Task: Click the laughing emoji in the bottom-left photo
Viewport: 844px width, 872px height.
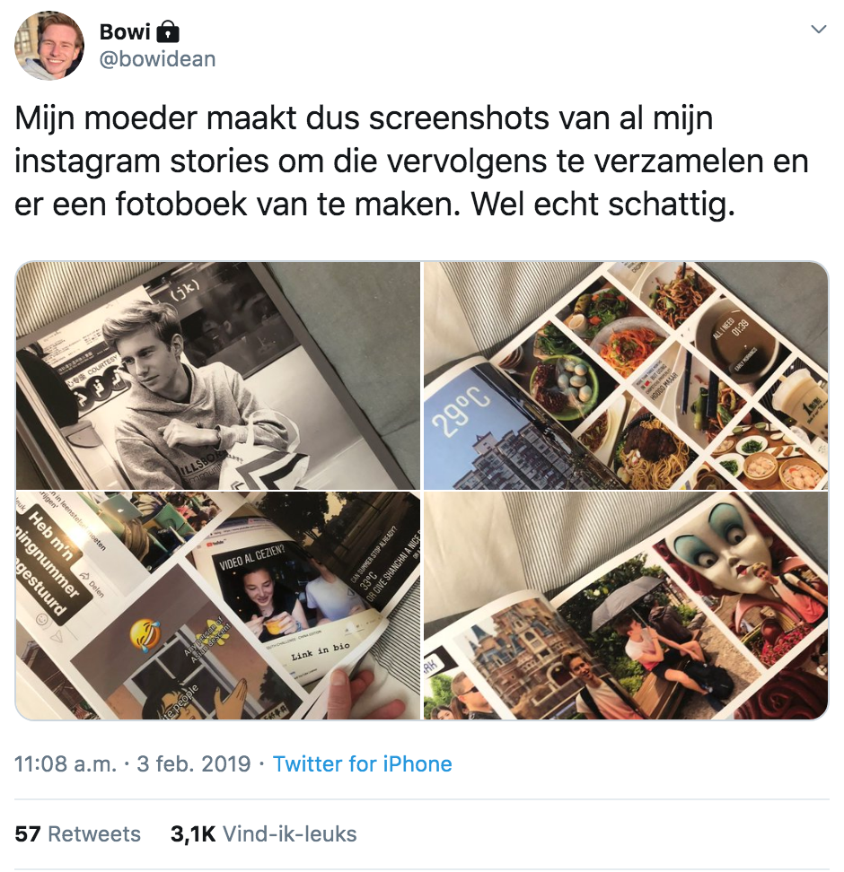Action: 145,635
